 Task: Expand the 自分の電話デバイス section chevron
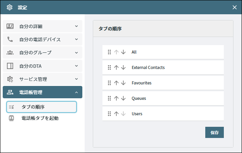pyautogui.click(x=77, y=39)
